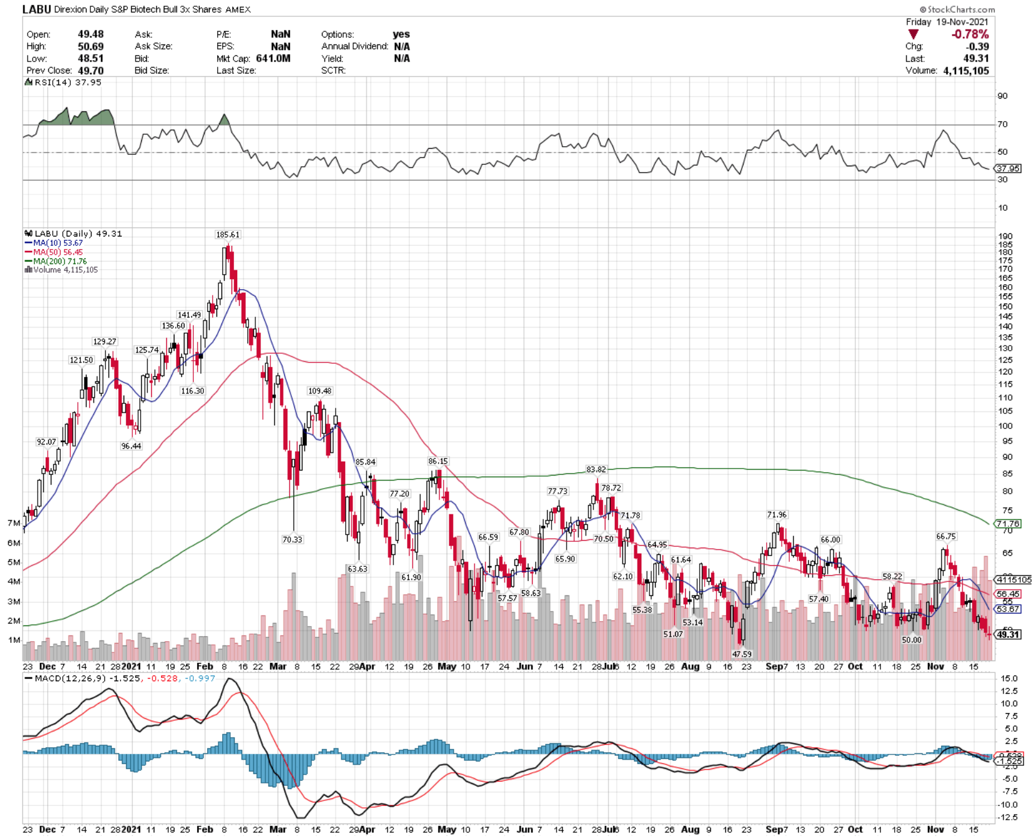The width and height of the screenshot is (1034, 838).
Task: Click the red down-triangle change indicator
Action: coord(913,34)
